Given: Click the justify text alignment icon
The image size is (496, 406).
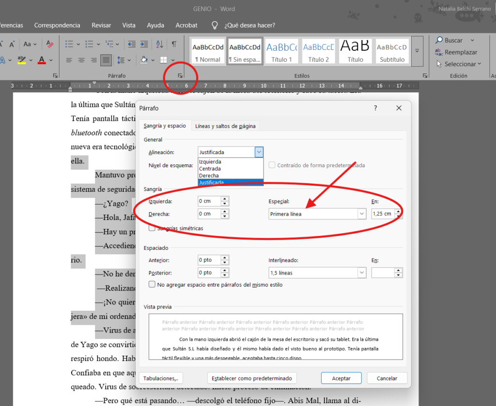Looking at the screenshot, I should 106,60.
